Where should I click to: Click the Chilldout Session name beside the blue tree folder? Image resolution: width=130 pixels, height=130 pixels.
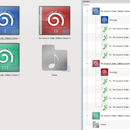tap(115, 11)
